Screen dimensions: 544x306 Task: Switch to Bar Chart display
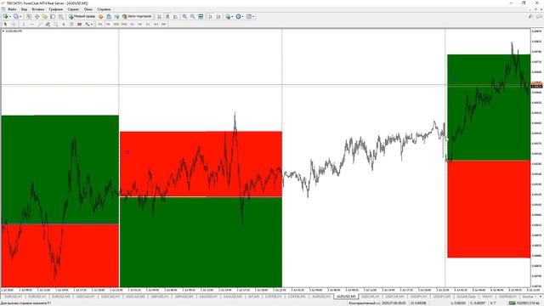pos(159,16)
